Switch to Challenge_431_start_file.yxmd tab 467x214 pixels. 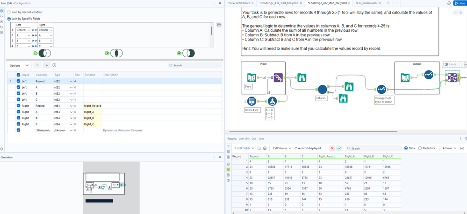click(279, 3)
